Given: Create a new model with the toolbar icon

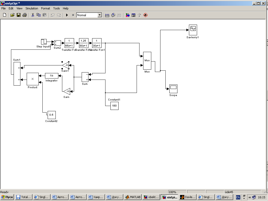Looking at the screenshot, I should (x=5, y=15).
